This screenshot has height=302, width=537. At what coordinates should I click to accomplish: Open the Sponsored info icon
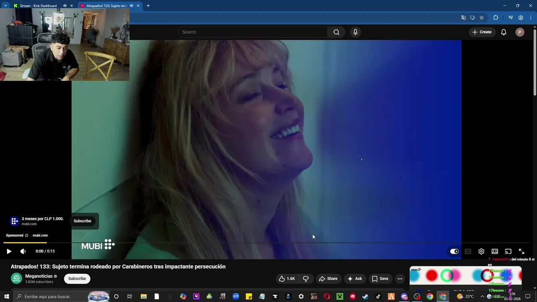(26, 235)
